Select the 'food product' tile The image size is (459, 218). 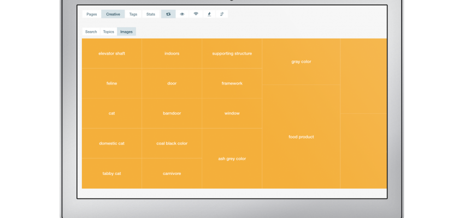301,137
